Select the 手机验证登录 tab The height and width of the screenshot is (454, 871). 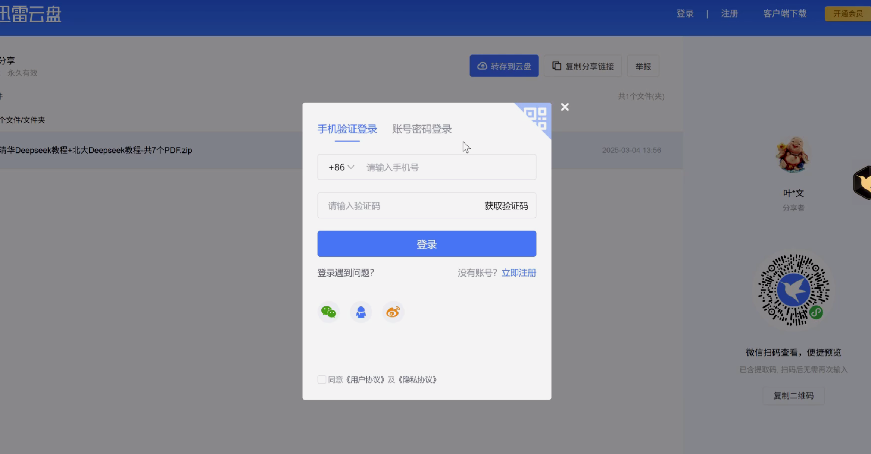tap(347, 129)
